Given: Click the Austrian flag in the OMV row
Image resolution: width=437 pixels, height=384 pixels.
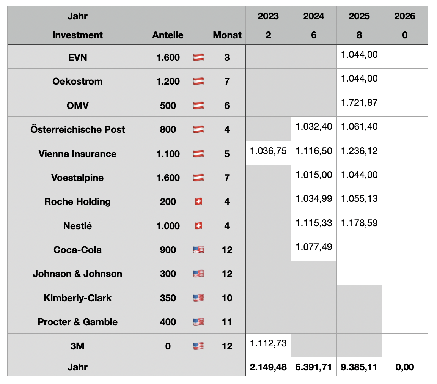Looking at the screenshot, I should [x=198, y=105].
